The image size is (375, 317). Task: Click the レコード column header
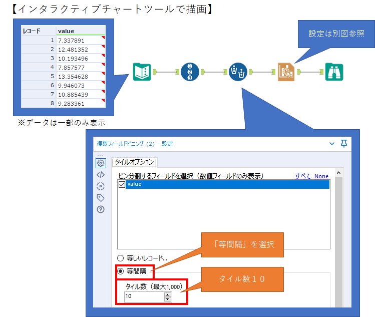coord(39,31)
